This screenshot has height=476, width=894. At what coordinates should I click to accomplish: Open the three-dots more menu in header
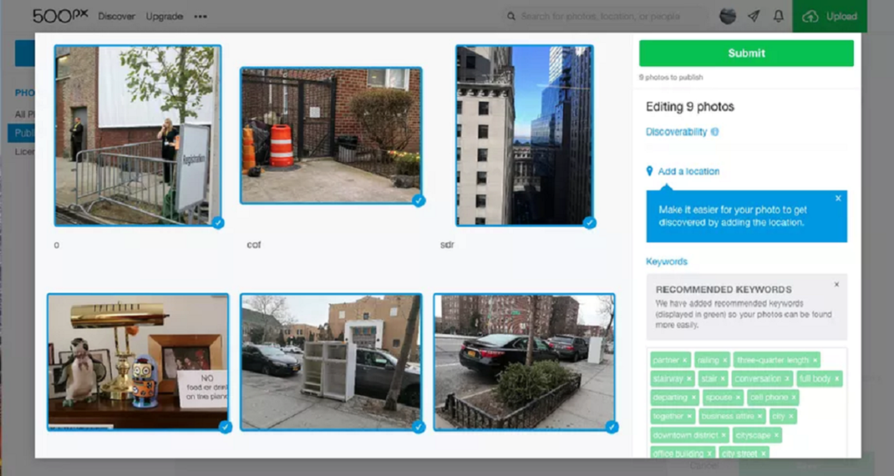tap(201, 17)
